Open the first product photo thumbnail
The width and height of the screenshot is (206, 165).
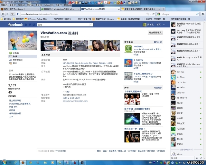point(48,45)
